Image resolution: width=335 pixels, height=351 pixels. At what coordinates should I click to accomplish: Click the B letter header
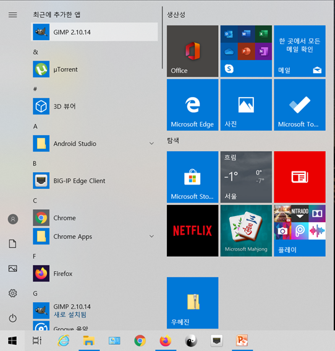[x=35, y=163]
